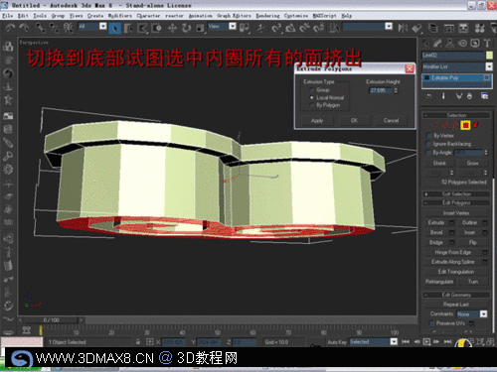
Task: Select Element sub-object level icon
Action: pos(476,125)
